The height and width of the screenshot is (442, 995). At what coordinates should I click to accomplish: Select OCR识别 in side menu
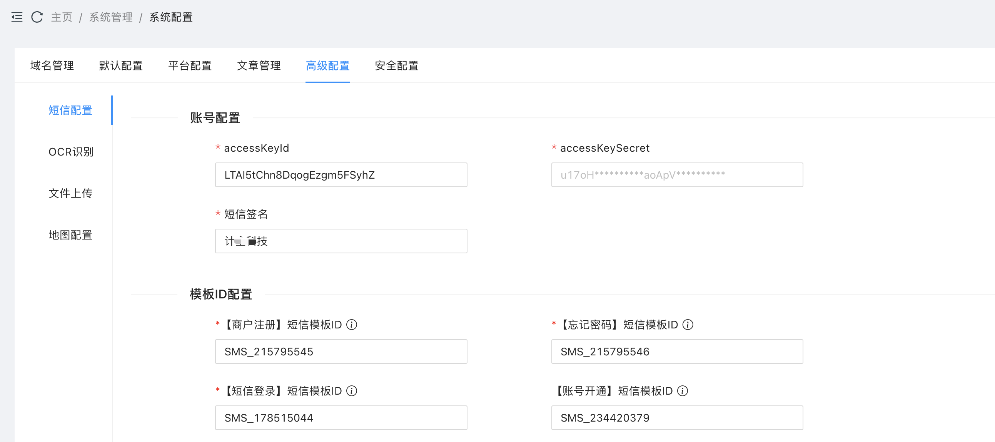(x=71, y=152)
